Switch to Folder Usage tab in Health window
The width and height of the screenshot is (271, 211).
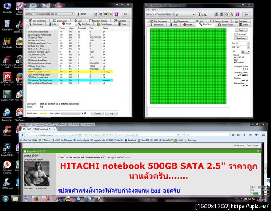[104, 24]
